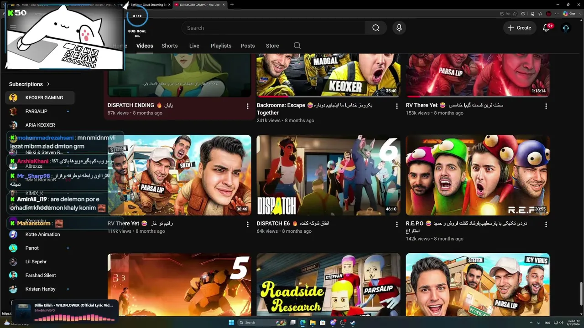Viewport: 584px width, 328px height.
Task: Switch to the Shorts tab
Action: click(x=169, y=46)
